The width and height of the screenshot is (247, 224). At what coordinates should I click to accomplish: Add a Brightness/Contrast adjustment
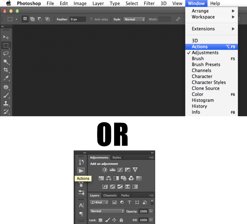coord(105,170)
